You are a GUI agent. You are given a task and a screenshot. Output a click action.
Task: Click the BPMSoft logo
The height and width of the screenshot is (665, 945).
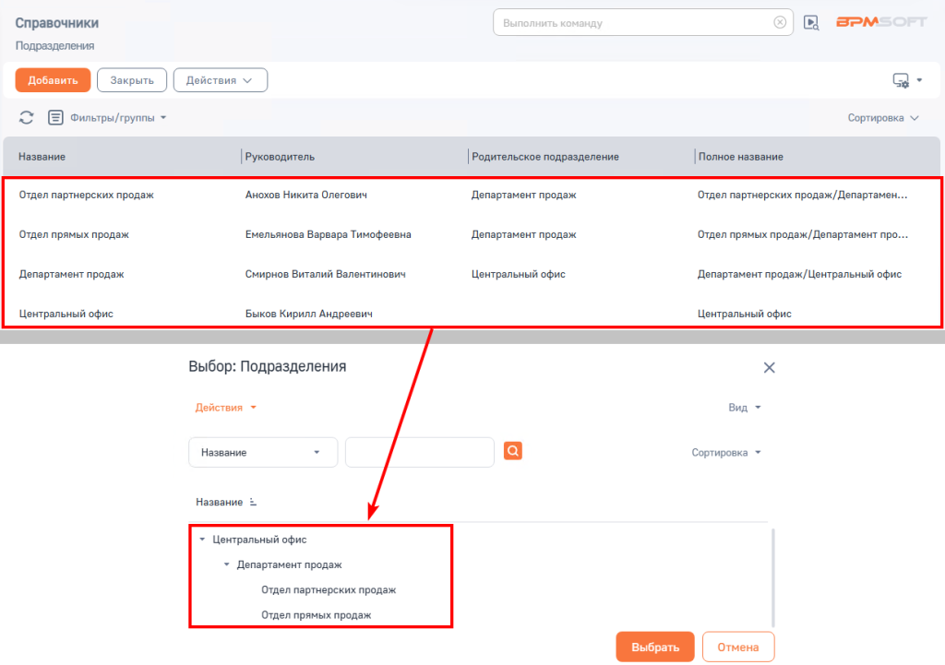pos(881,22)
